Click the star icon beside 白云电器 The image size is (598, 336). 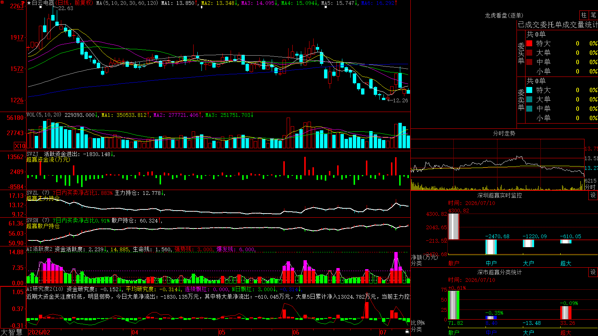tap(29, 3)
